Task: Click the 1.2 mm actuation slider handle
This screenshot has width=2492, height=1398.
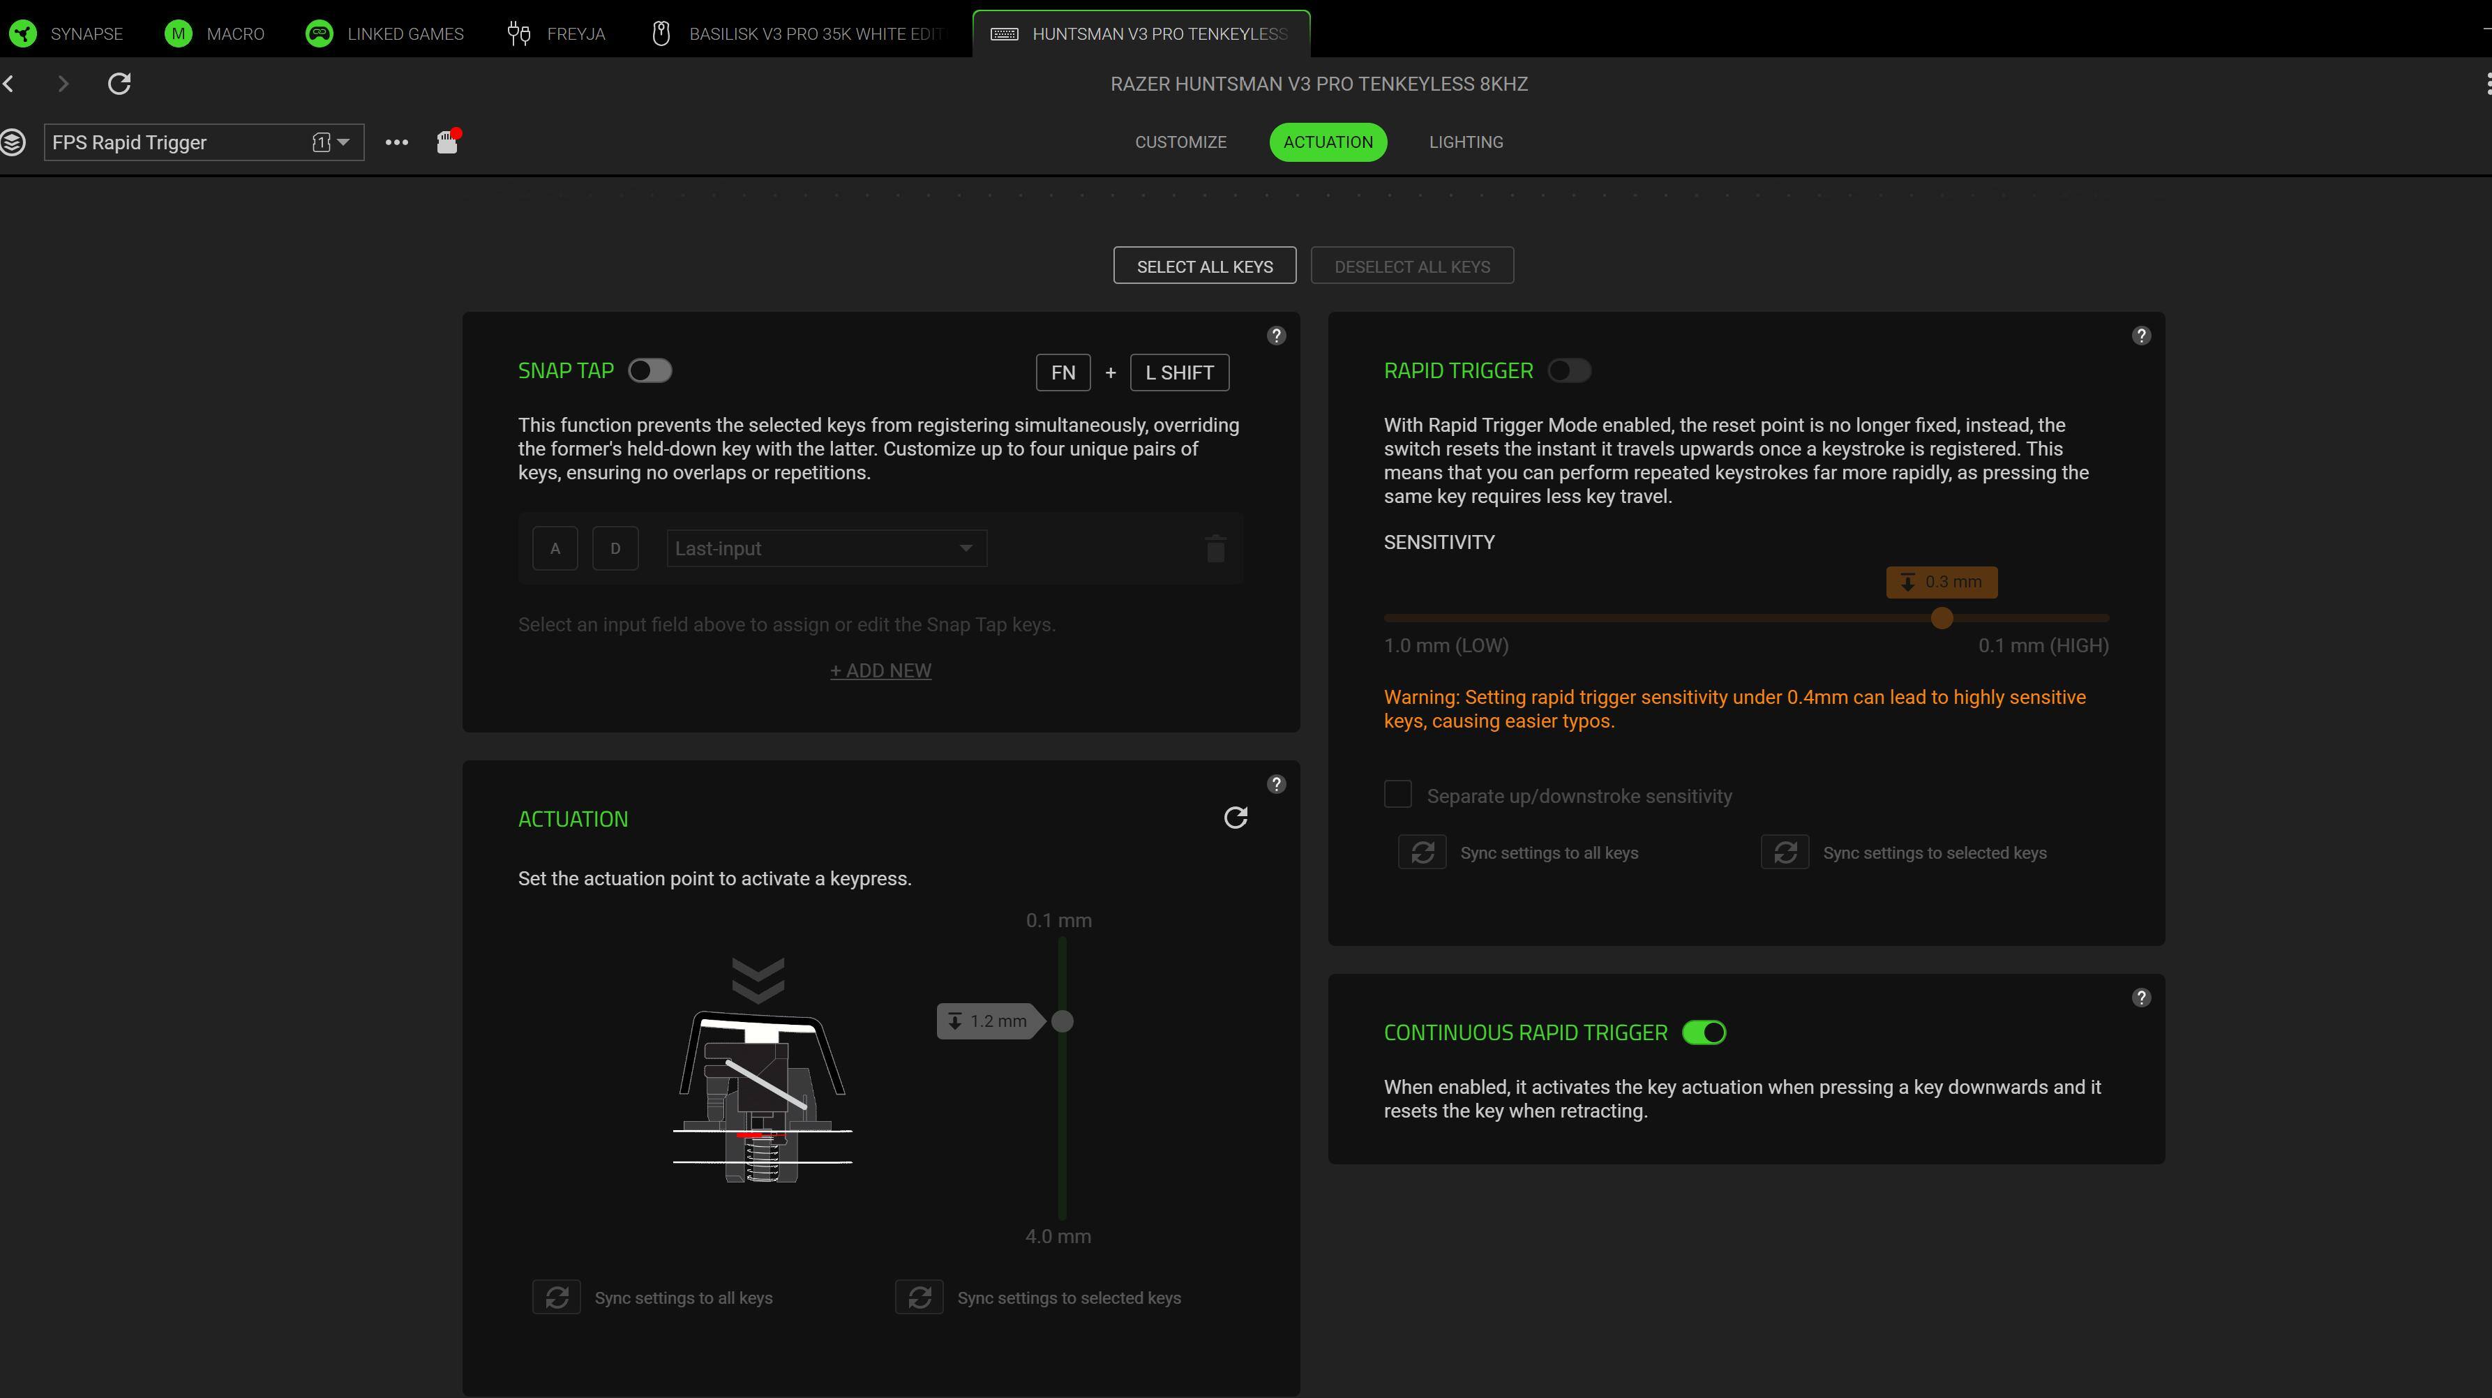Action: point(1063,1022)
